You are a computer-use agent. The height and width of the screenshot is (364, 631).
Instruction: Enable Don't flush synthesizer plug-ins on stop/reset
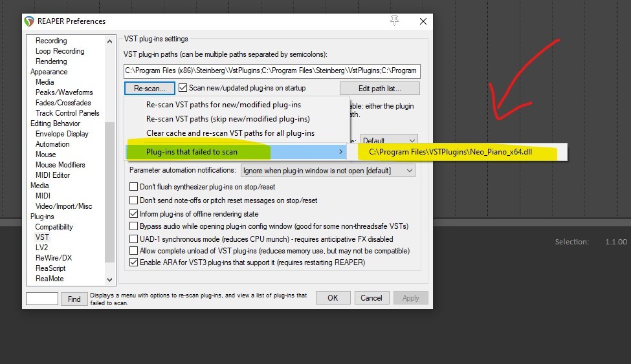(x=133, y=187)
